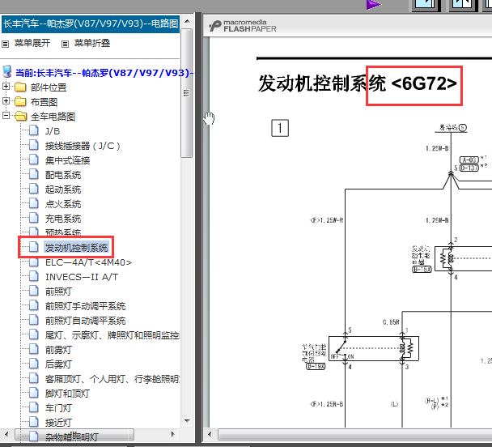Click the 长丰汽车--帕杰罗 title bar header
This screenshot has width=492, height=447.
[91, 23]
